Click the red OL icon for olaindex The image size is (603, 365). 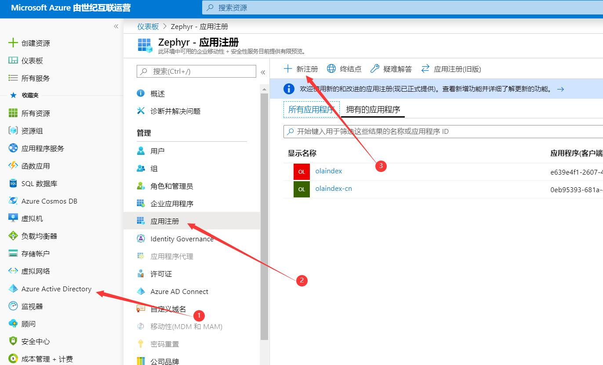click(301, 172)
